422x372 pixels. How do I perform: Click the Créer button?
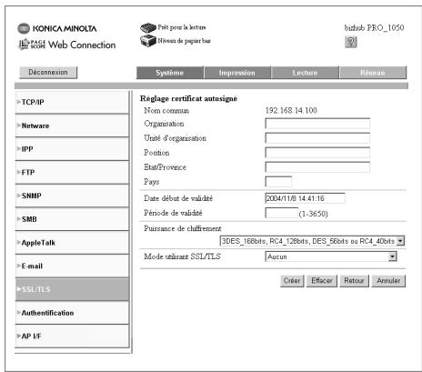[x=292, y=281]
